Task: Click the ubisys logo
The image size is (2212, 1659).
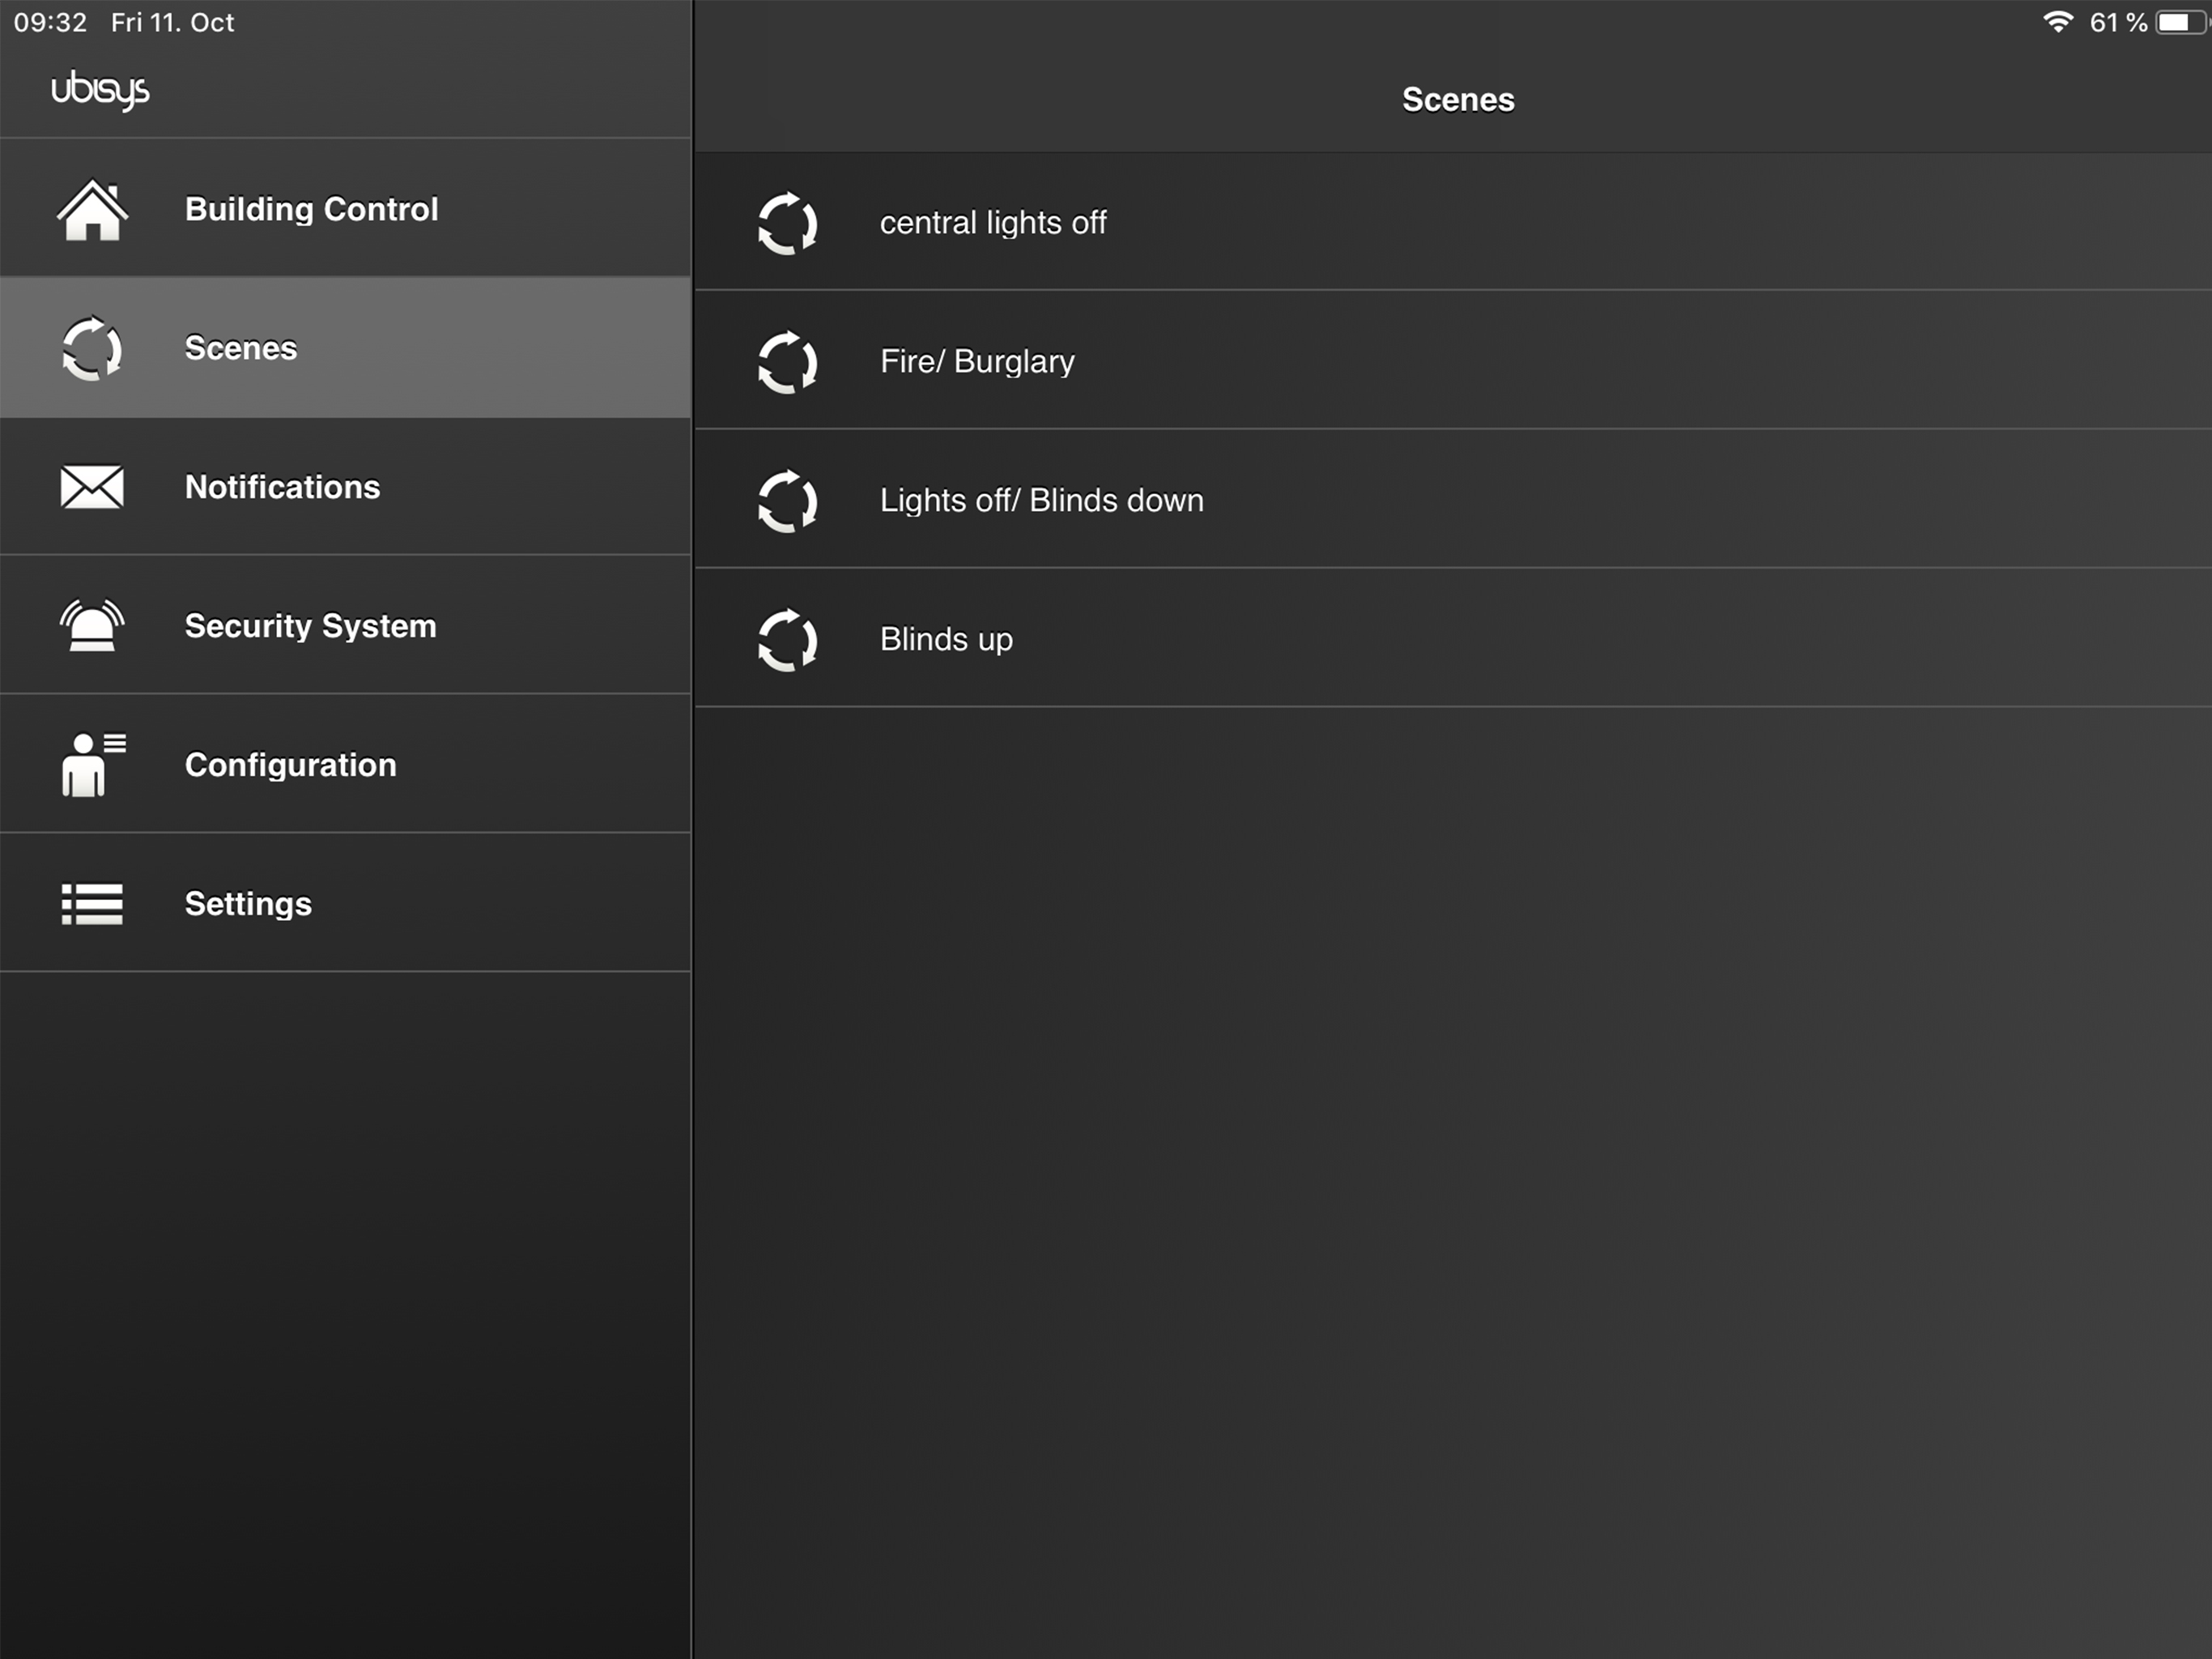Action: [x=100, y=90]
